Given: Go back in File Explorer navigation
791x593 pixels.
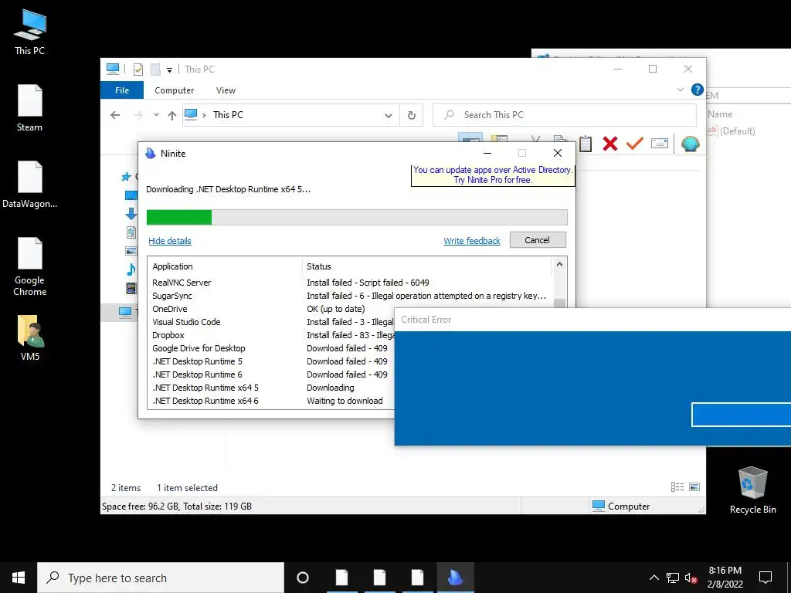Looking at the screenshot, I should pyautogui.click(x=115, y=115).
